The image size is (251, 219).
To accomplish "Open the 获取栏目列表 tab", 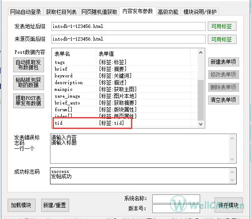I will point(61,12).
